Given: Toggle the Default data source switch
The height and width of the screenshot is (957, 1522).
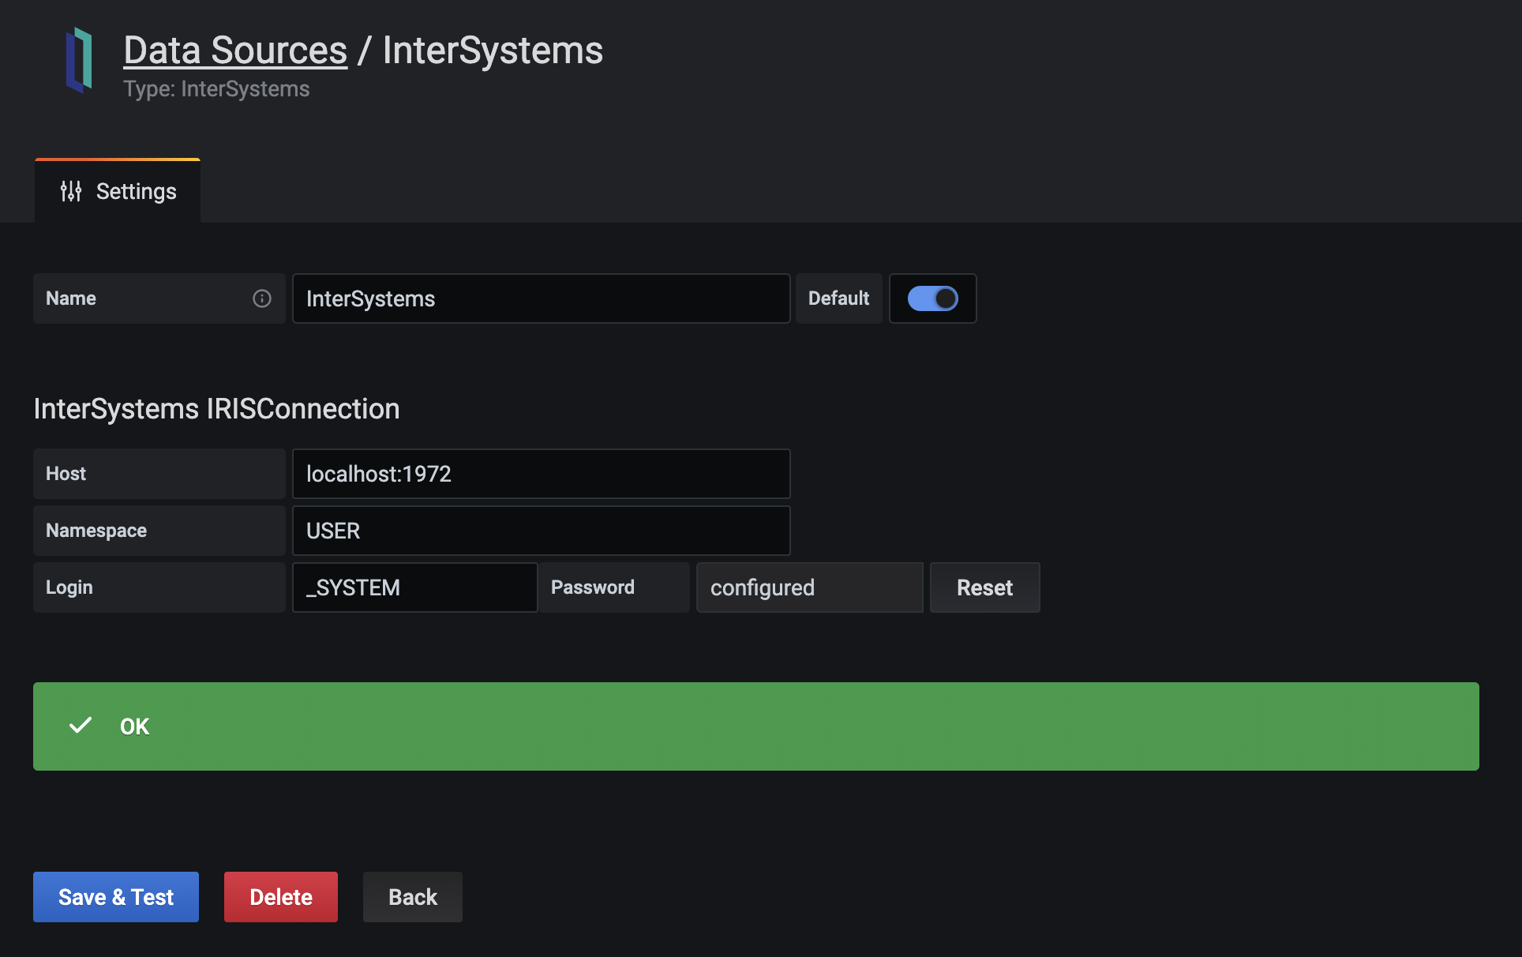Looking at the screenshot, I should click(x=932, y=298).
